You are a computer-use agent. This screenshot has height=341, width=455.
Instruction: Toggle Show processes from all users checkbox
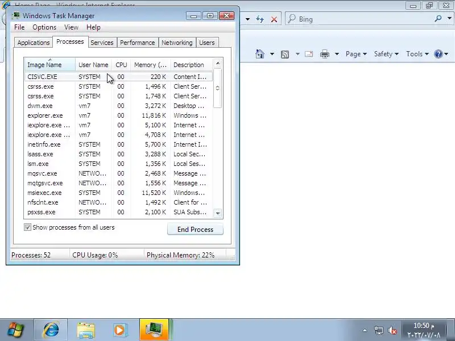[27, 227]
